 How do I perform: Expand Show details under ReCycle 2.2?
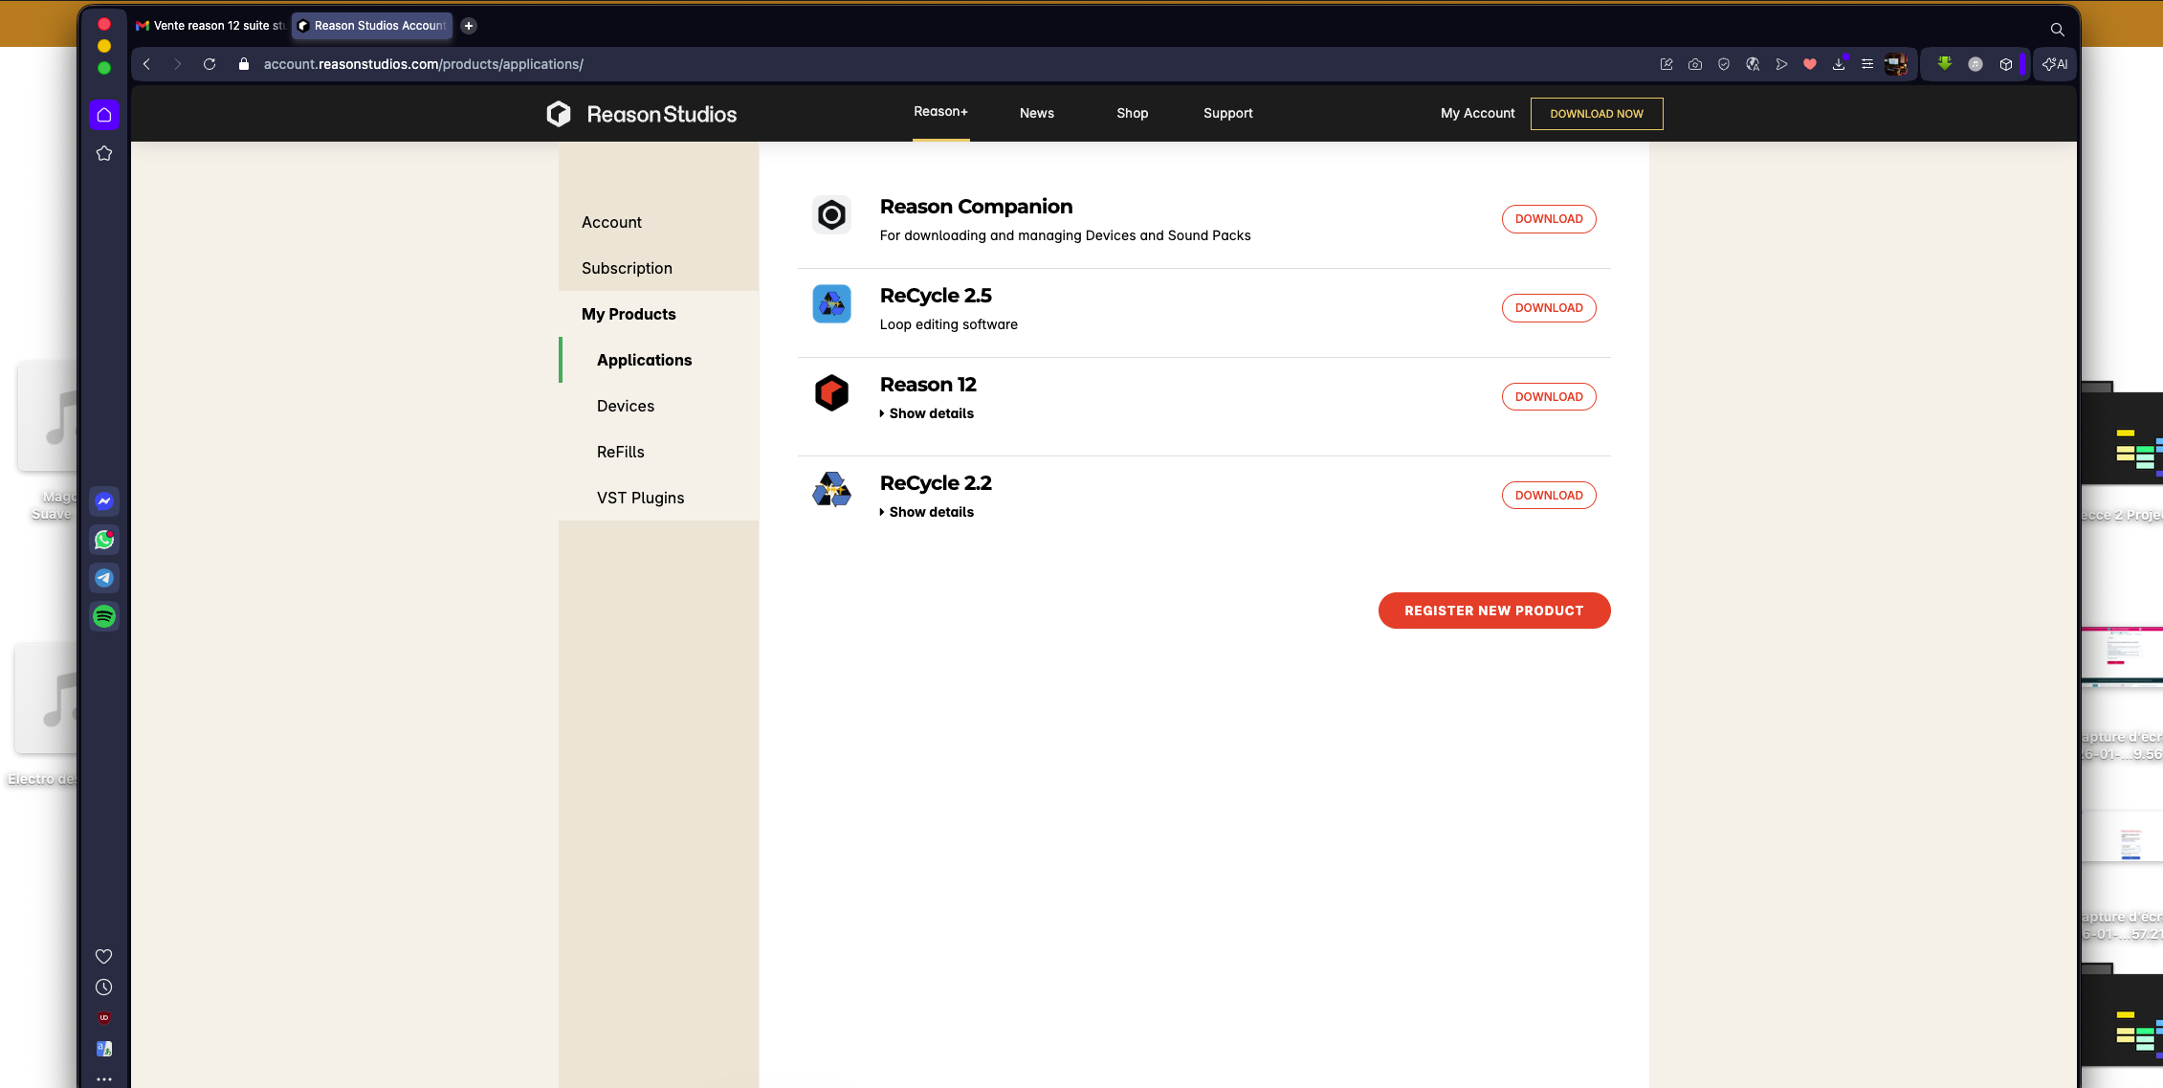[x=927, y=512]
